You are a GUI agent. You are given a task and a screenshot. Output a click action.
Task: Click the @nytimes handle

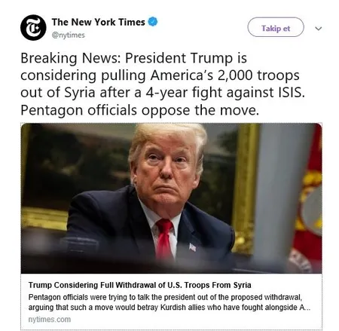pos(68,35)
